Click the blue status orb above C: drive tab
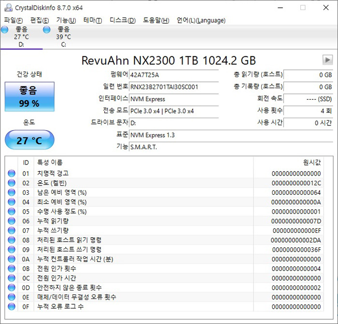Viewport: 338px width, 324px height. (x=46, y=29)
